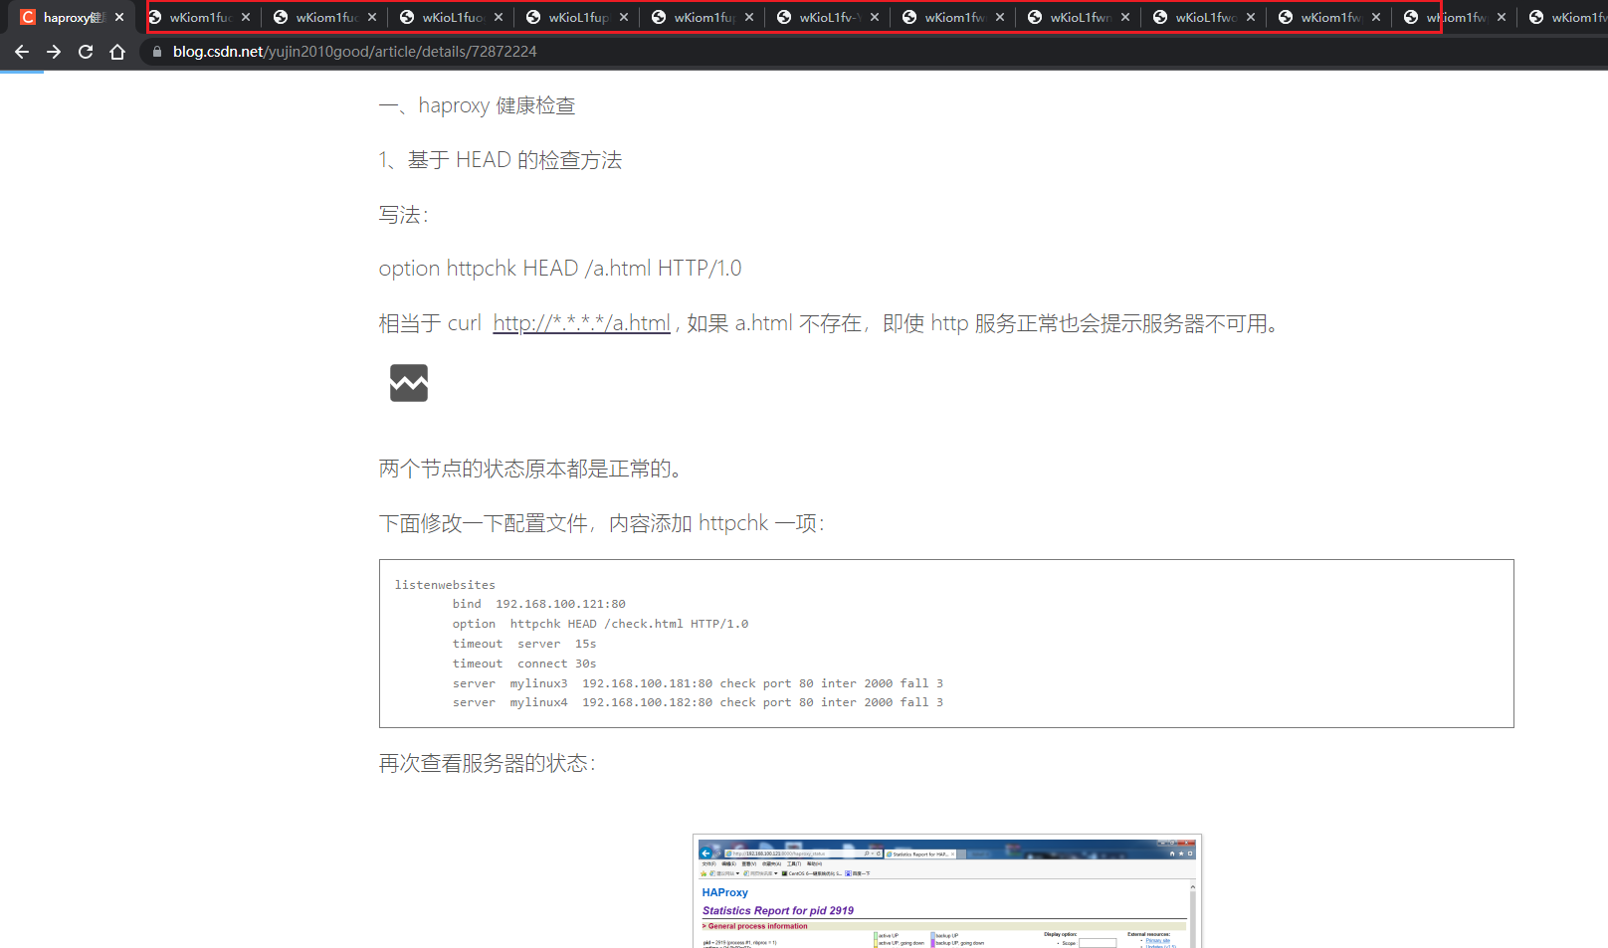Close the wKiom1fup tab

click(749, 17)
